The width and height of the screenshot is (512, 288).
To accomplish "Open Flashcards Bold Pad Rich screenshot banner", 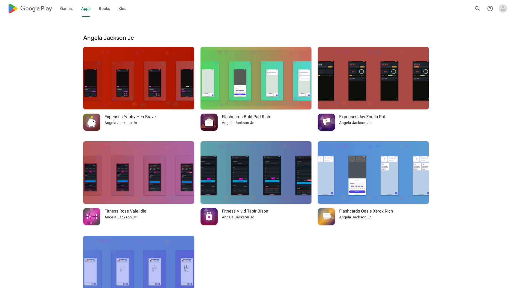I will pyautogui.click(x=256, y=78).
